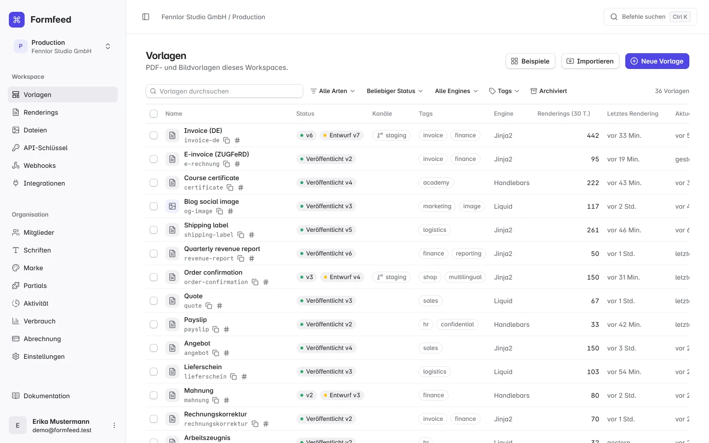Copy the payslip slug
The width and height of the screenshot is (709, 443).
(x=216, y=329)
